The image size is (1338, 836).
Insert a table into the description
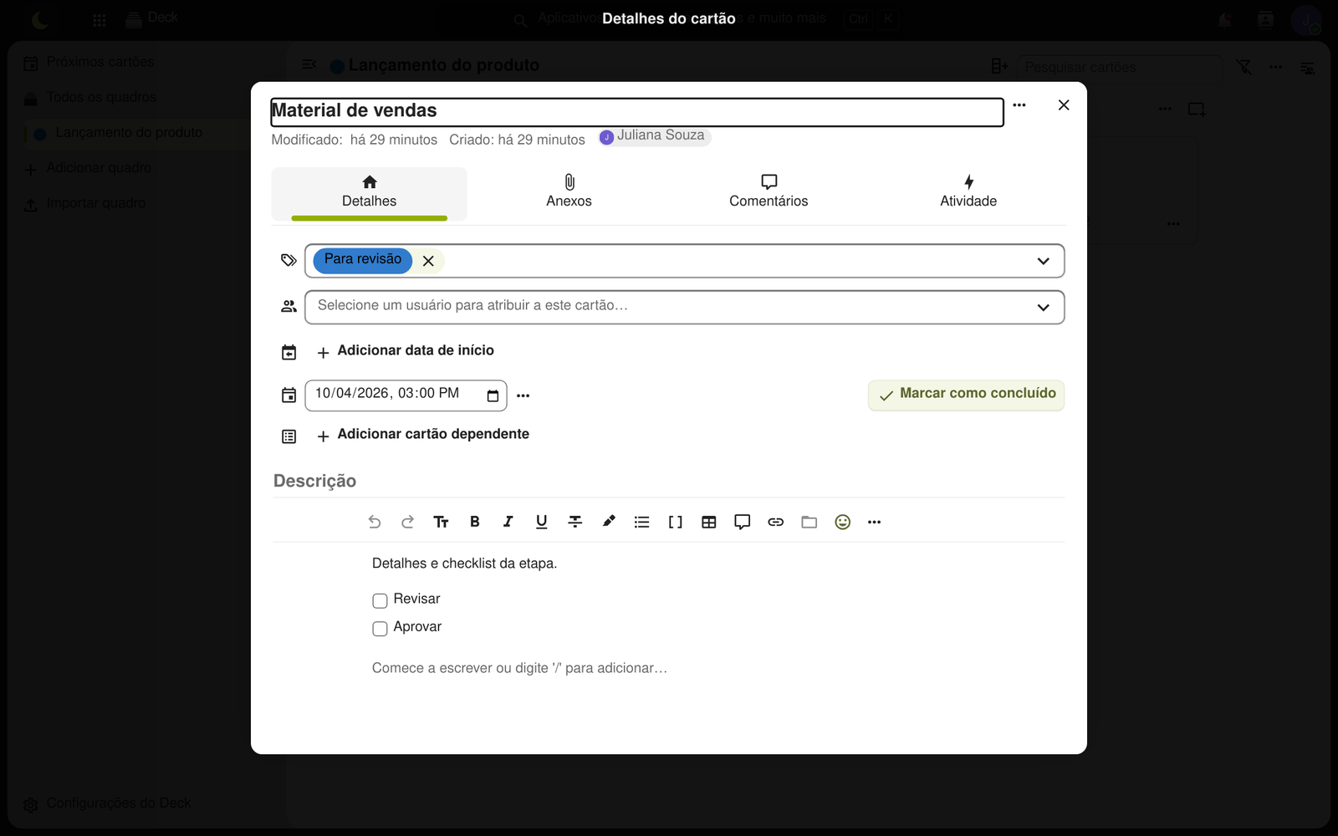709,522
